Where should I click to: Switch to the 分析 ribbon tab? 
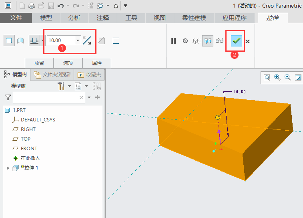click(x=74, y=18)
